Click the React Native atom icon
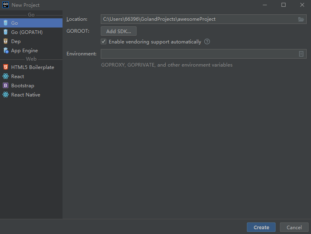 (x=6, y=95)
